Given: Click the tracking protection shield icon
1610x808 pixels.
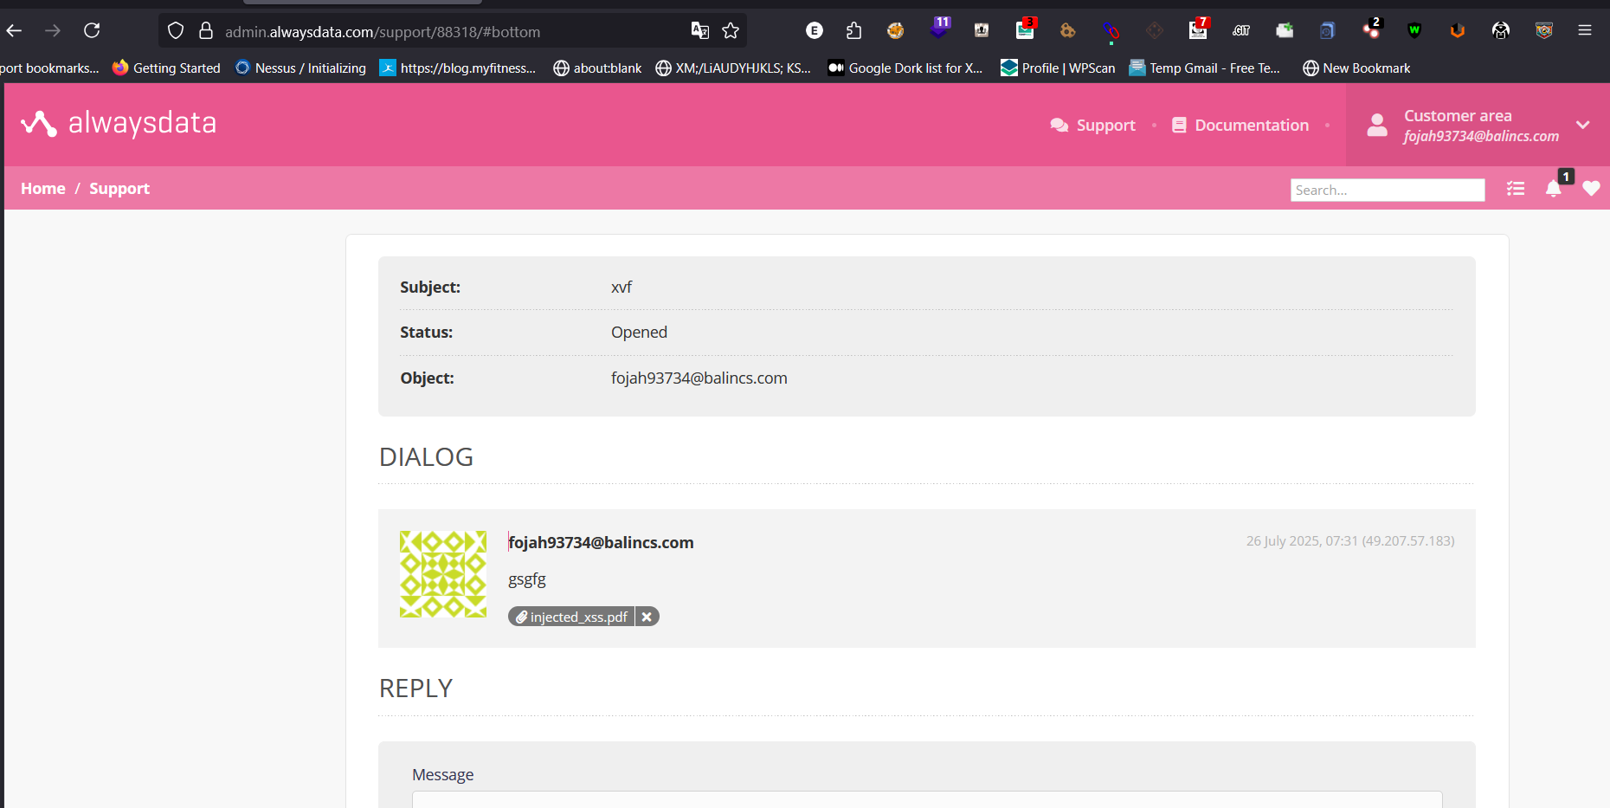Looking at the screenshot, I should pos(176,31).
